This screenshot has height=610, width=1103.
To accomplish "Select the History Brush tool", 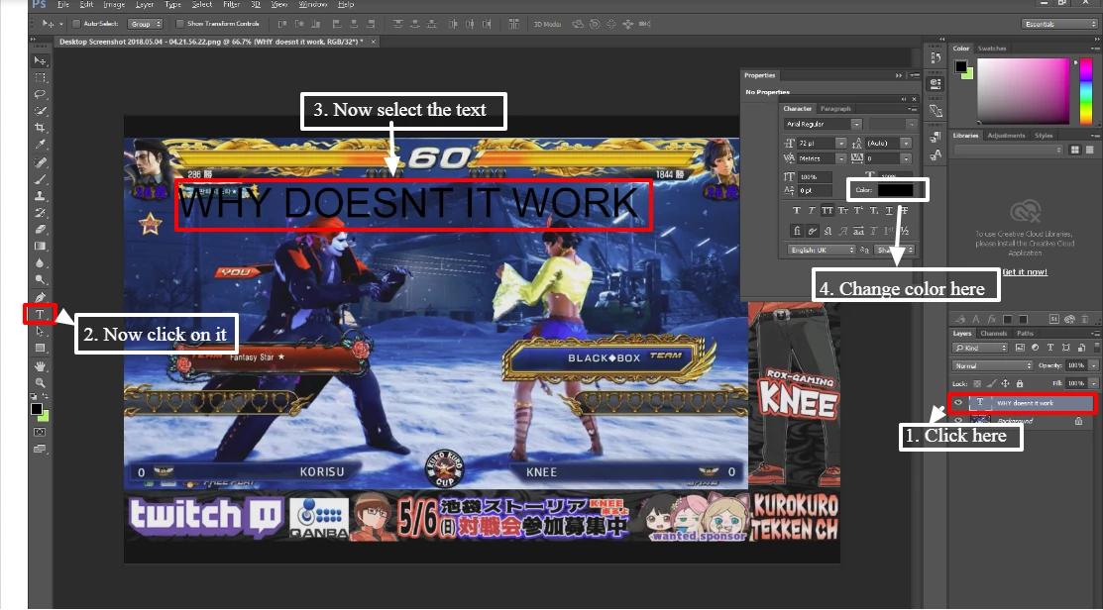I will [x=40, y=213].
